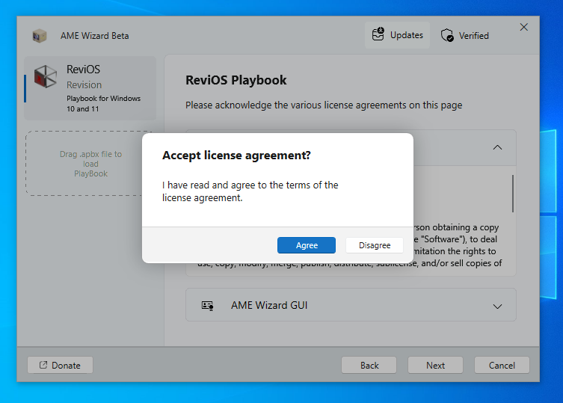
Task: Click the Updates label in the title bar
Action: point(406,35)
